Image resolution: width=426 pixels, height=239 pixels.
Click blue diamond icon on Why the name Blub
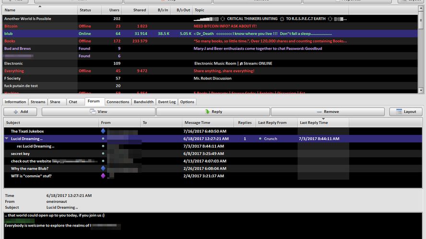[x=103, y=168]
